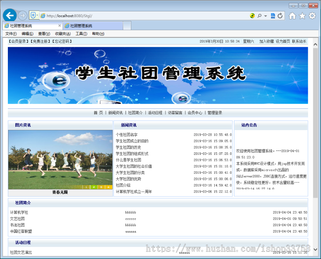
Task: Open the quick-tabs dropdown left of the address bar
Action: (x=34, y=15)
